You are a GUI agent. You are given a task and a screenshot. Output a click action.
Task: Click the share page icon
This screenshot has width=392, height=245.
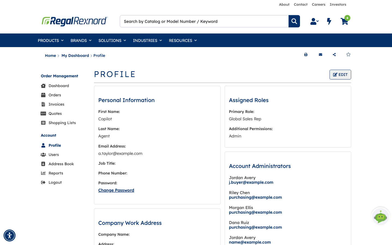pos(334,55)
